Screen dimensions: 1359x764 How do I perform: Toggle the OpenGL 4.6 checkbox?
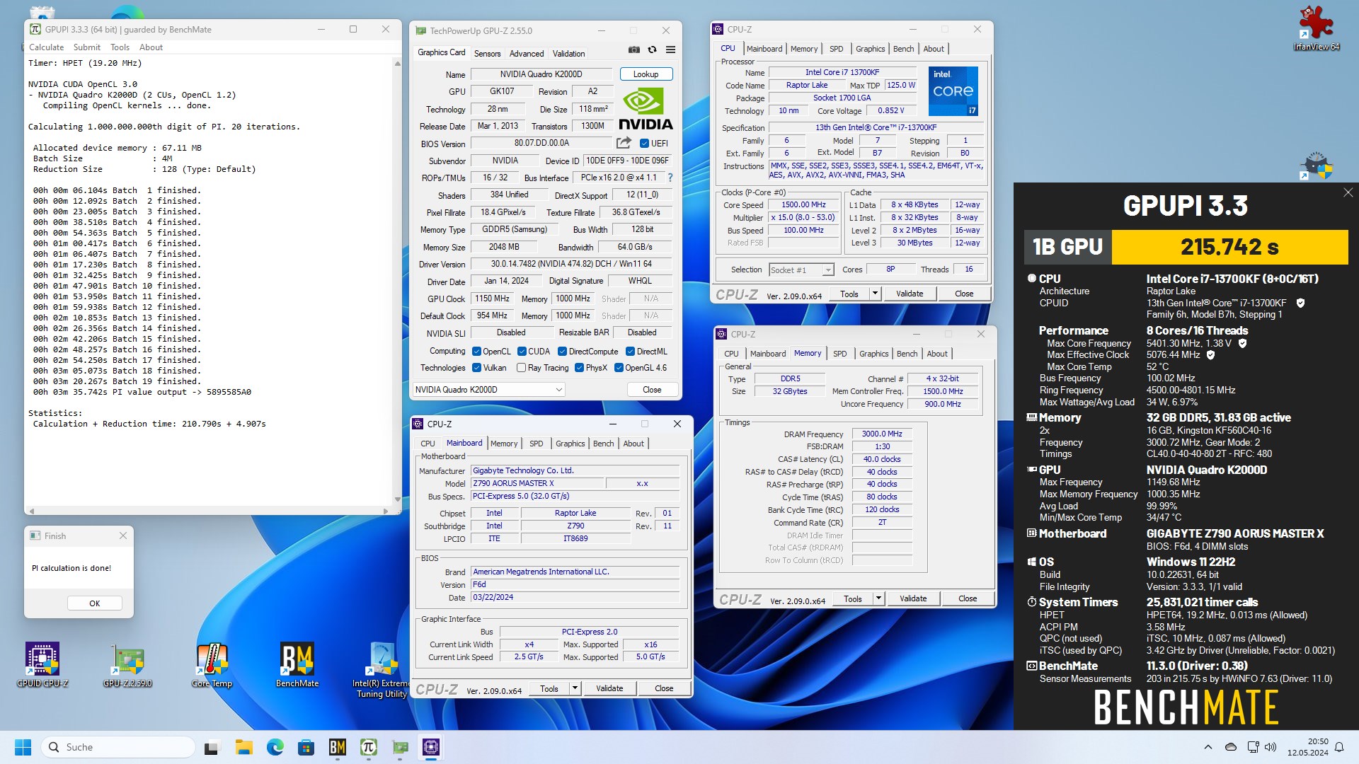[619, 368]
